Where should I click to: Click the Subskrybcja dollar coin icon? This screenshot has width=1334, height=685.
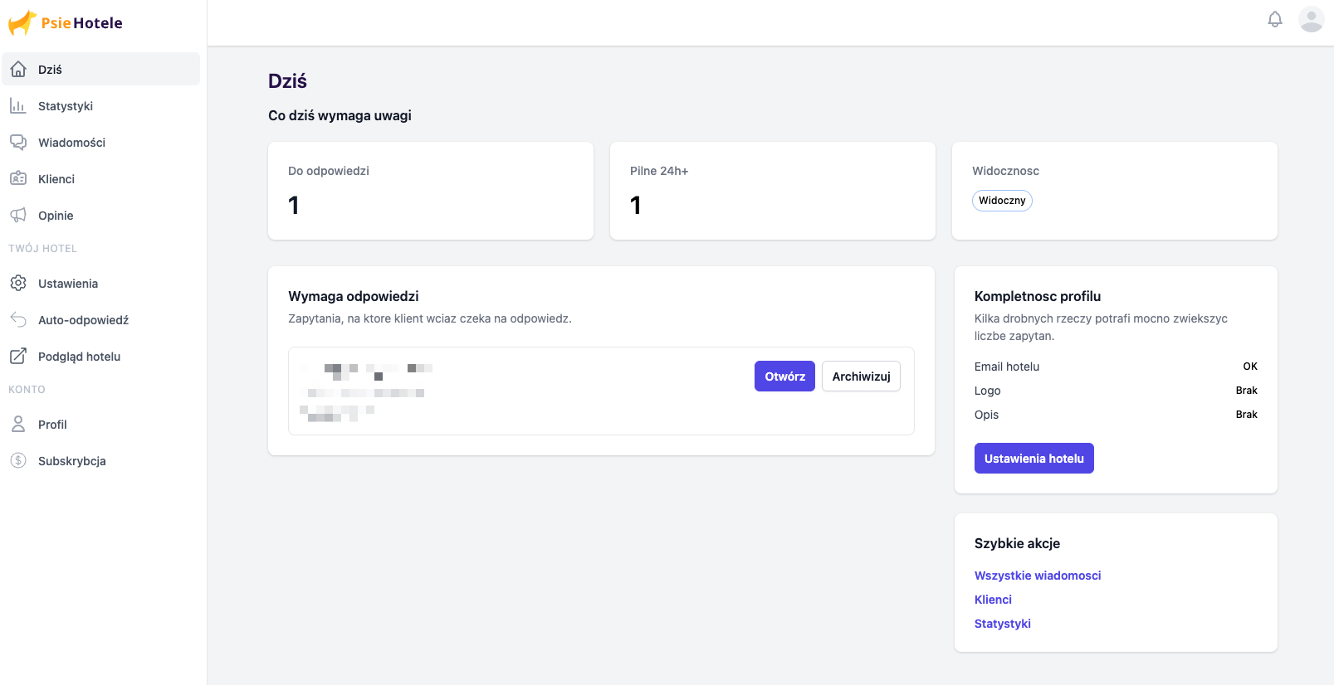18,461
